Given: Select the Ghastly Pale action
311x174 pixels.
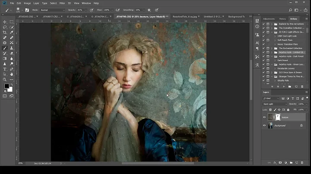Looking at the screenshot, I should [283, 81].
